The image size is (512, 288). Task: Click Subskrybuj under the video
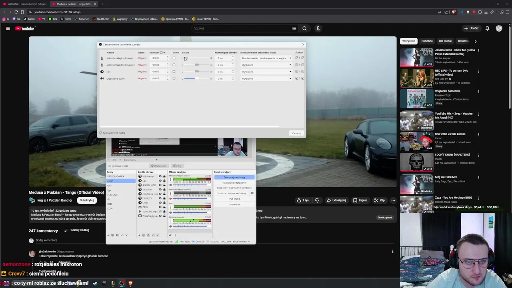point(87,200)
